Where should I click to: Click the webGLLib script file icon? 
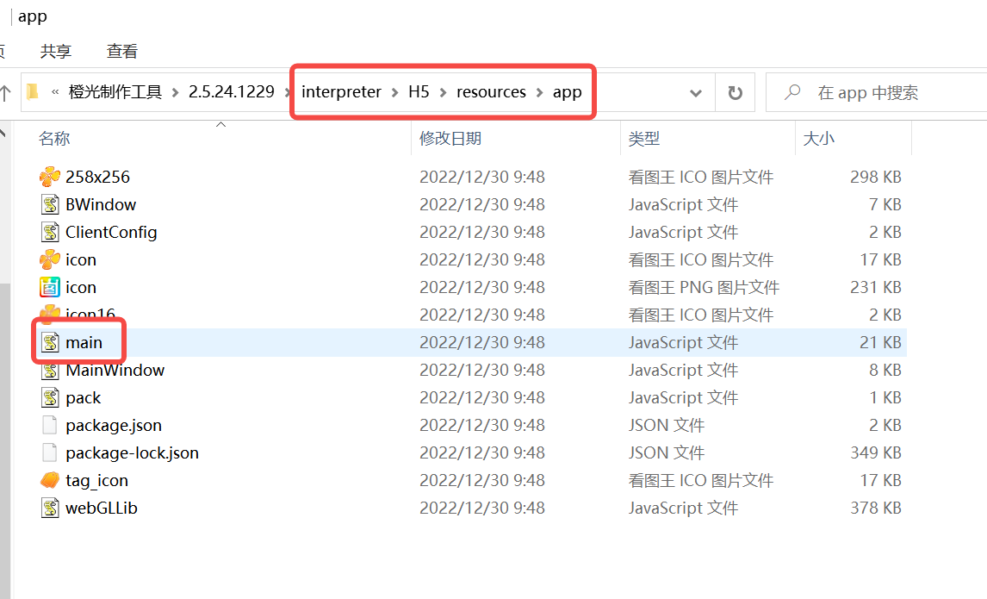pyautogui.click(x=50, y=508)
